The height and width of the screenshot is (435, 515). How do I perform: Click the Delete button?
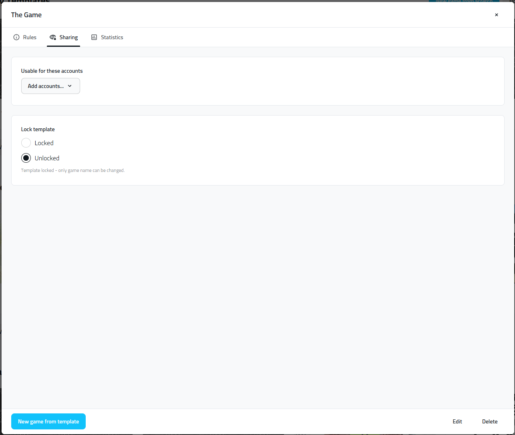click(x=490, y=421)
